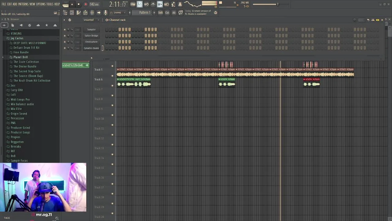Stop playback with the stop button
Image resolution: width=392 pixels, height=221 pixels.
tap(78, 4)
